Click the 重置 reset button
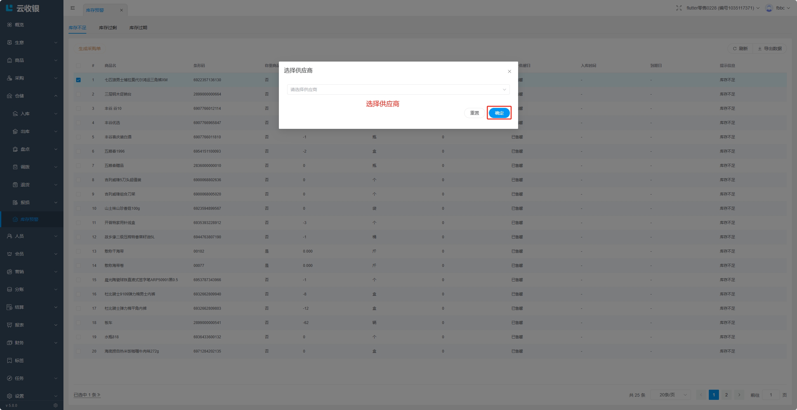797x410 pixels. coord(474,113)
